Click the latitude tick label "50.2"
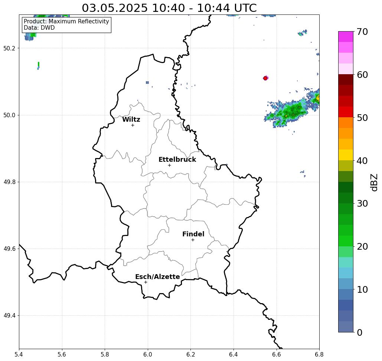This screenshot has width=382, height=361. coord(9,48)
